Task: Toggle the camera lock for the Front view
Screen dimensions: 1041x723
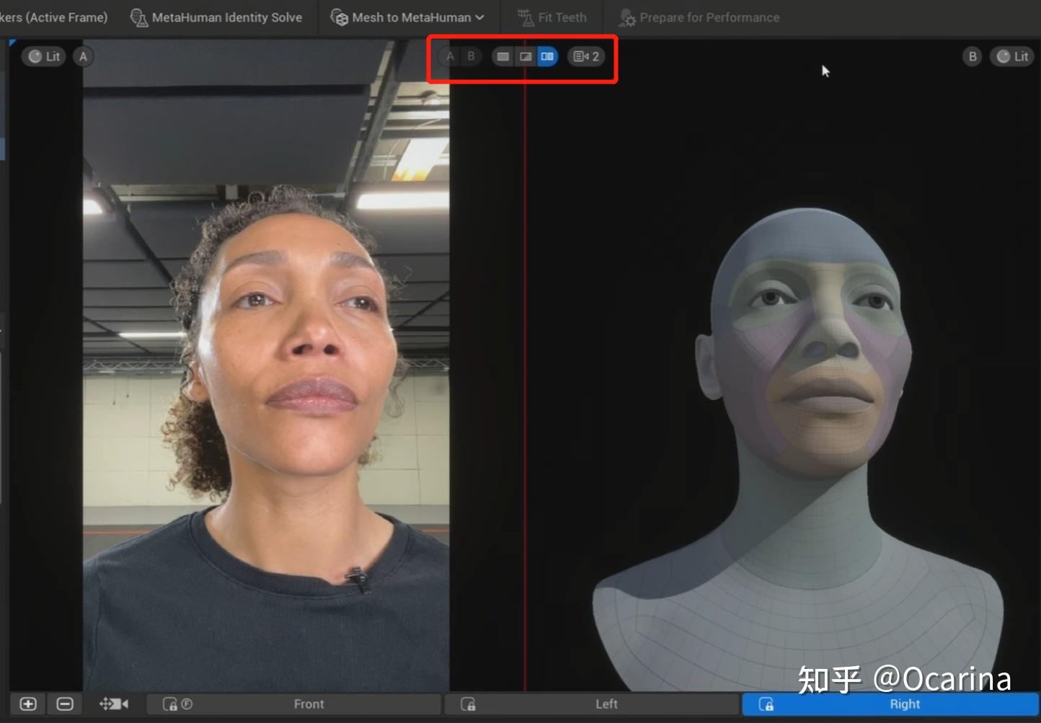Action: (170, 704)
